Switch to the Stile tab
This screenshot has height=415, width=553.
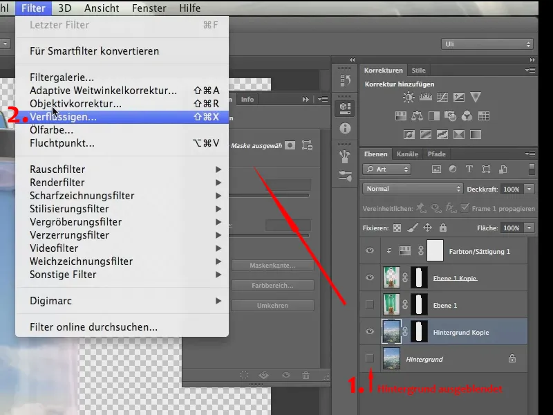[x=419, y=71]
